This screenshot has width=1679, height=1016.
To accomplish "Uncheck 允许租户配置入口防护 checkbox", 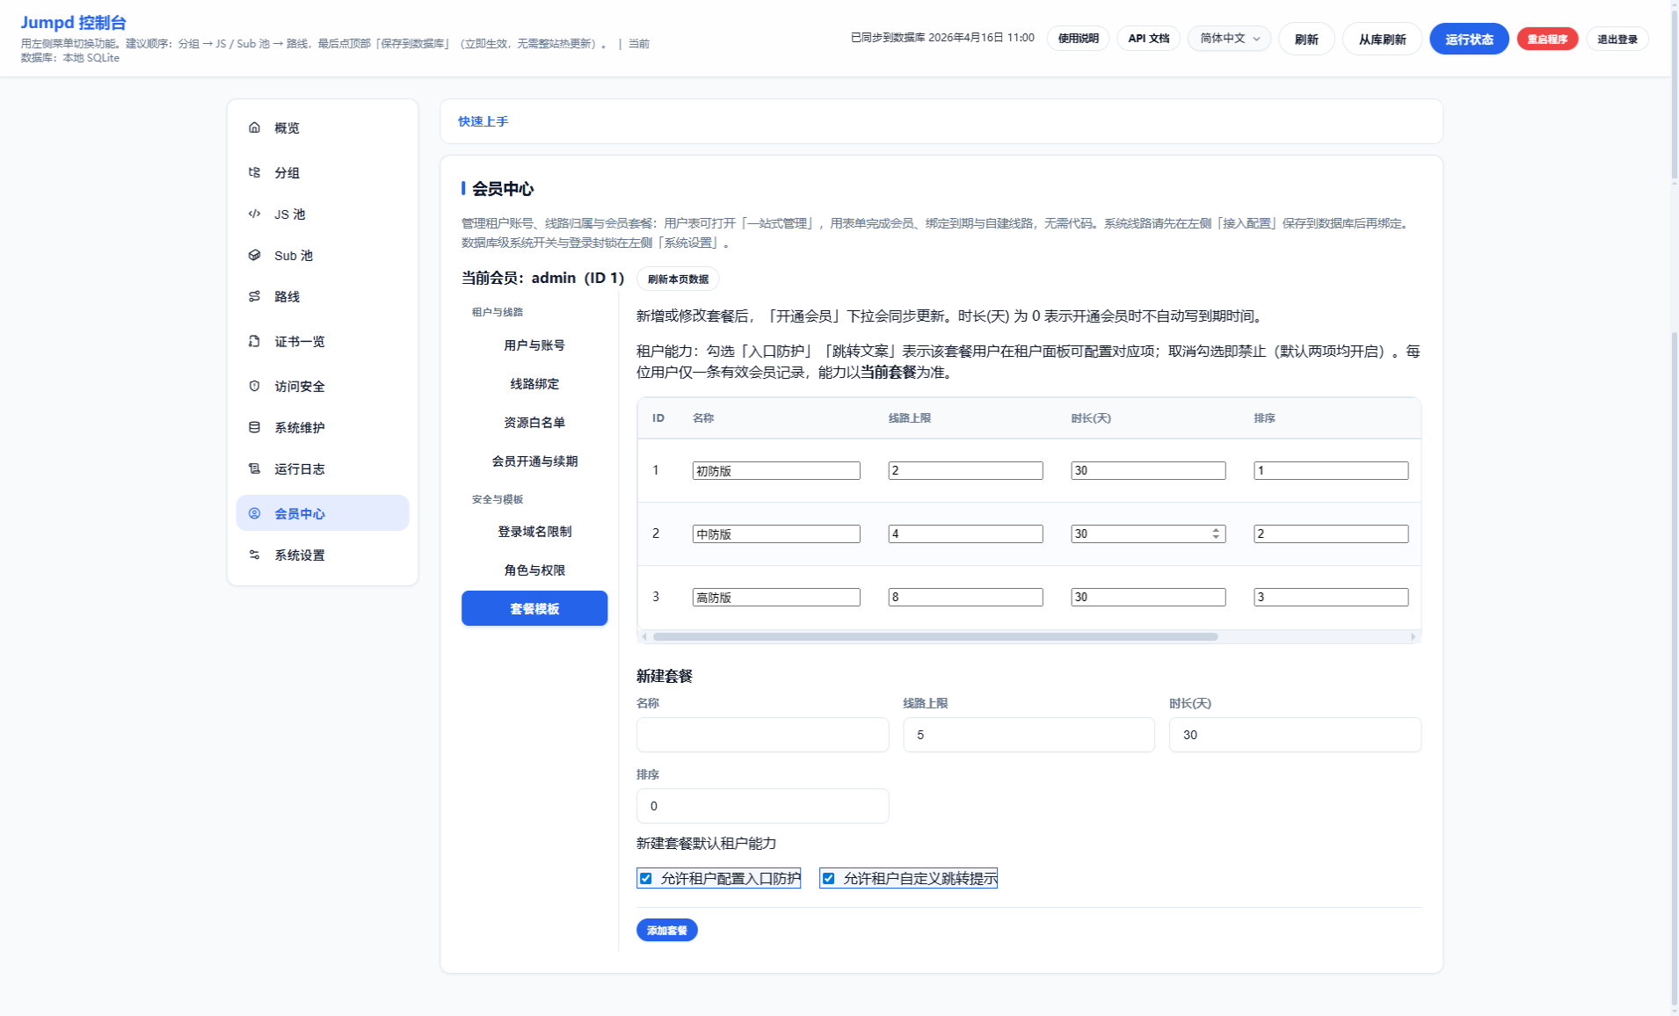I will [646, 878].
